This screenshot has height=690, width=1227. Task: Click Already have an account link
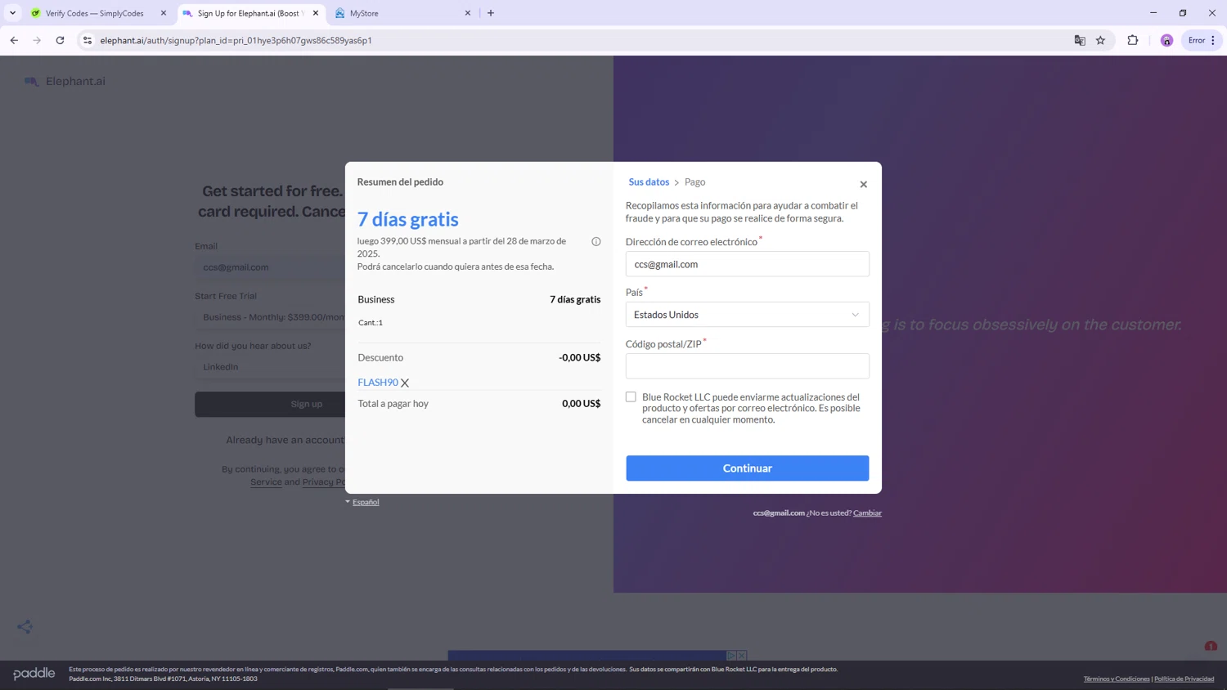click(x=285, y=440)
